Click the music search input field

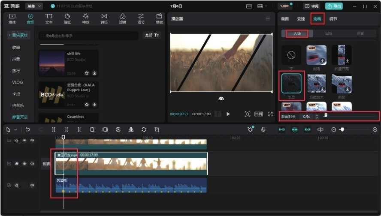click(89, 36)
